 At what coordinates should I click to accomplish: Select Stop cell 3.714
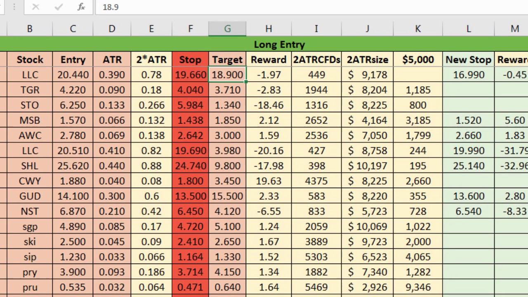[x=190, y=272]
